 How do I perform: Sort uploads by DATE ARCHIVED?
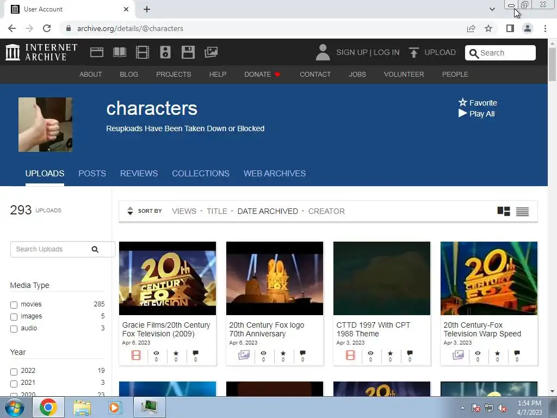pyautogui.click(x=268, y=211)
